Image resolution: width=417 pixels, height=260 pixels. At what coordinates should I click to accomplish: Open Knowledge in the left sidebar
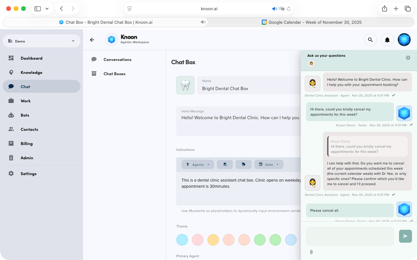click(x=31, y=72)
